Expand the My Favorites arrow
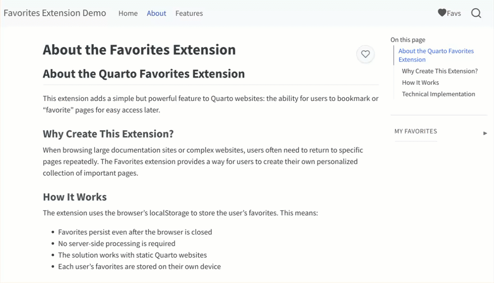This screenshot has width=494, height=283. point(485,133)
